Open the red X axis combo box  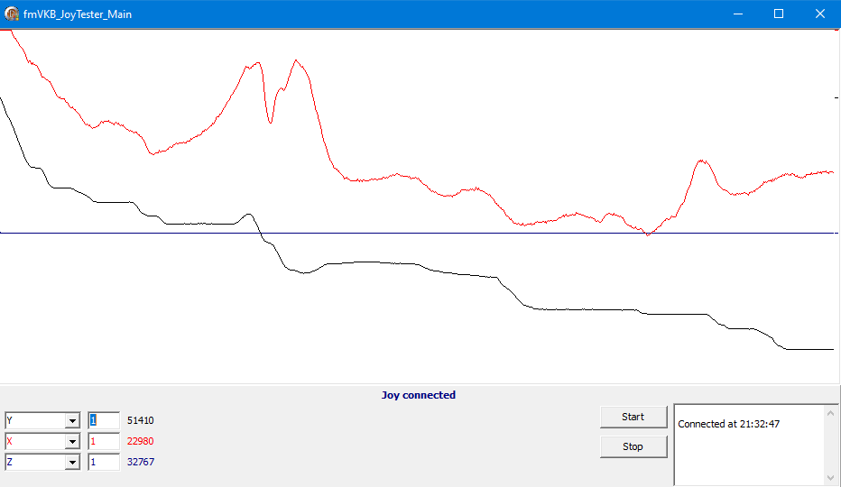(72, 442)
